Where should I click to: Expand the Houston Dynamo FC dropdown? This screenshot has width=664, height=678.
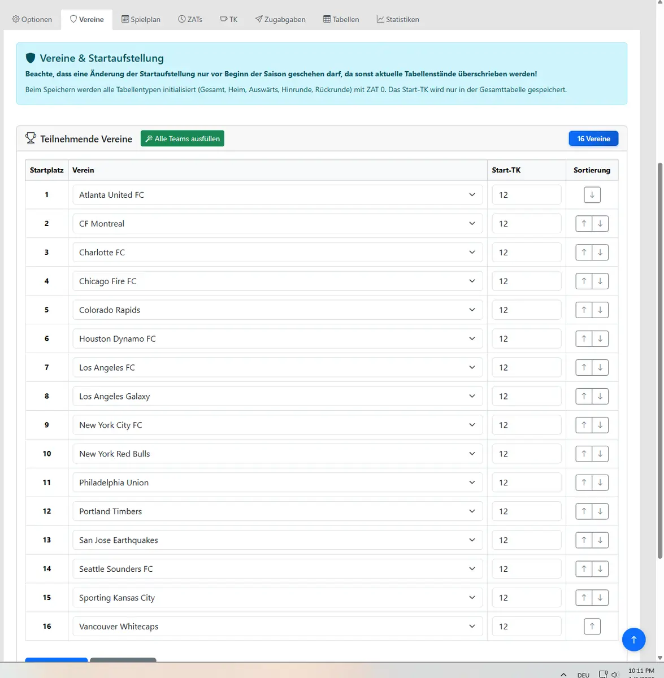(277, 339)
